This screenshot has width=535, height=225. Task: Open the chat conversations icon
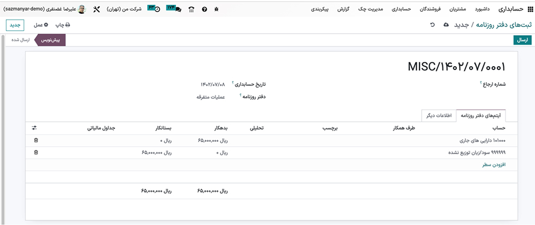click(x=178, y=9)
